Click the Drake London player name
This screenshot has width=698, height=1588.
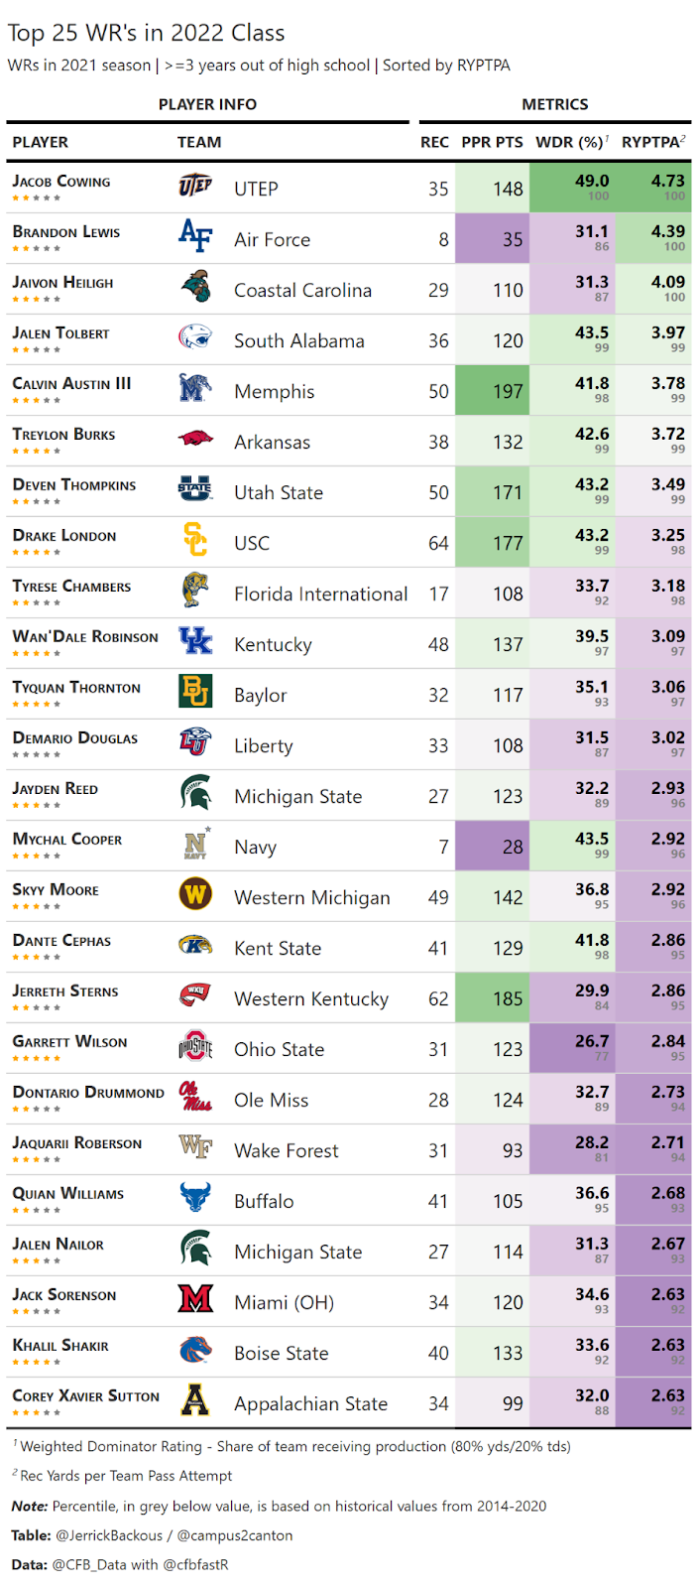tap(64, 536)
